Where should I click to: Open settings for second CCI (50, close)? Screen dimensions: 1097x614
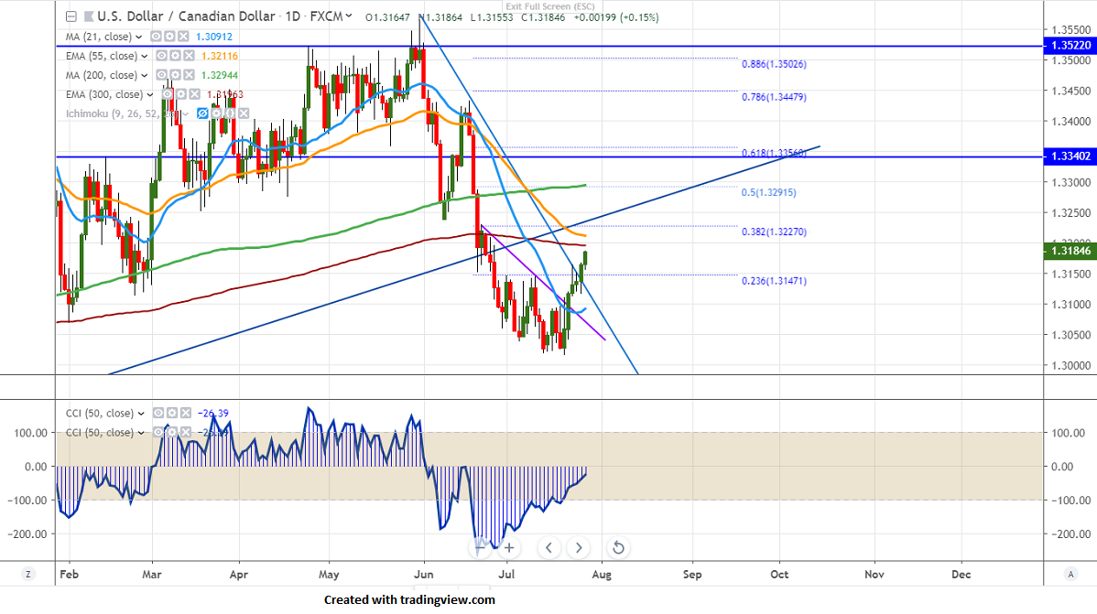[x=172, y=432]
